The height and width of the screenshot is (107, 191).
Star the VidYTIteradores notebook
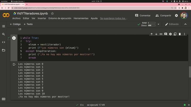coord(53,13)
